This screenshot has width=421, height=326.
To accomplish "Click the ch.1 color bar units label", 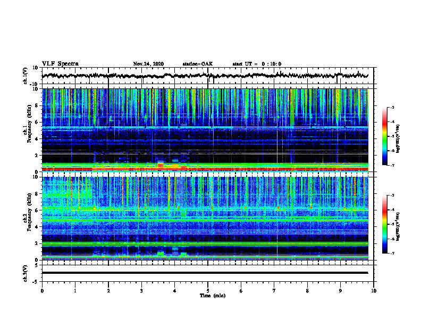I will [x=398, y=138].
